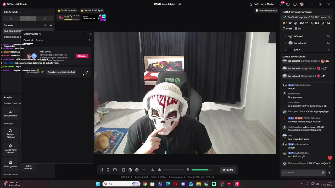
Task: Switch to the Davet et tab
Action: [28, 40]
